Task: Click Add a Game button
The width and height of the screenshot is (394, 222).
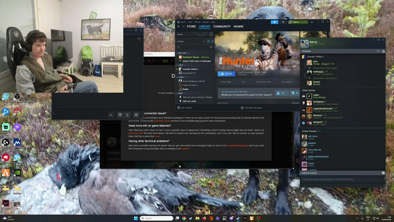Action: [184, 108]
